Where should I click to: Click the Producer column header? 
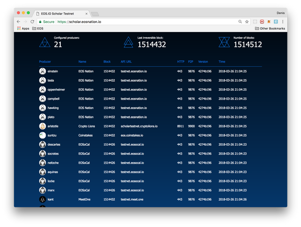coord(45,62)
